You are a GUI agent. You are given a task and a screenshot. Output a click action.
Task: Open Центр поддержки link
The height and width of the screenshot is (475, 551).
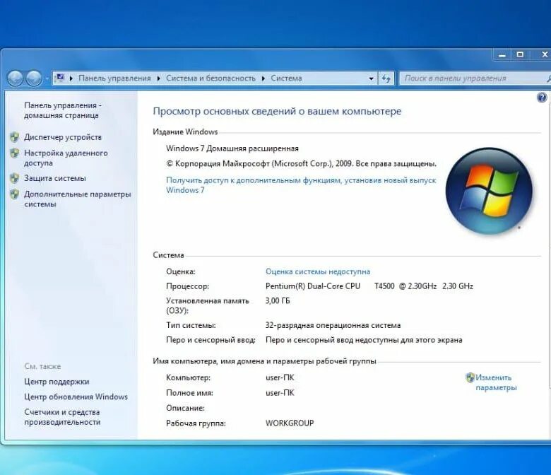[57, 382]
